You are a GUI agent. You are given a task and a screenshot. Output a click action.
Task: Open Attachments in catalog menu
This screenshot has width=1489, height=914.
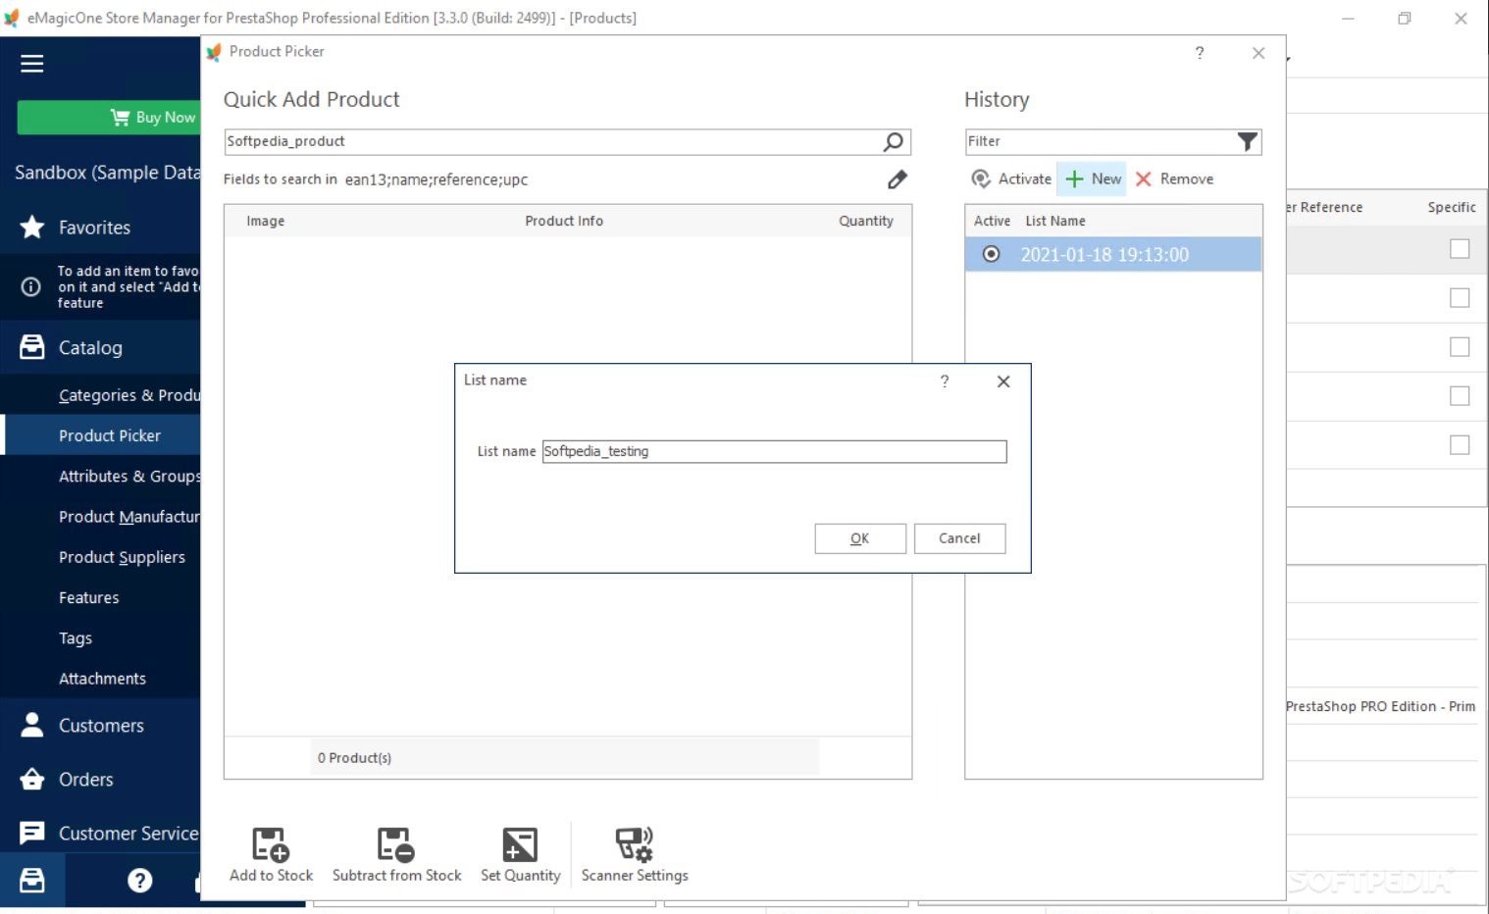point(102,679)
